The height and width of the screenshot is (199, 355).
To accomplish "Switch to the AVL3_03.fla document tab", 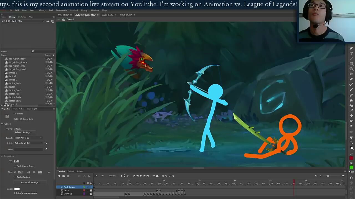I will [x=108, y=15].
